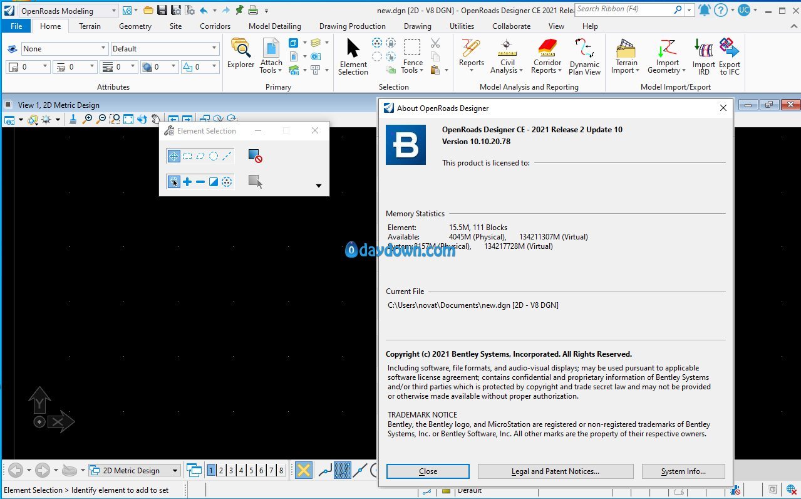Activate the Element Selection ribbon tool
Viewport: 801px width, 499px height.
click(x=353, y=56)
